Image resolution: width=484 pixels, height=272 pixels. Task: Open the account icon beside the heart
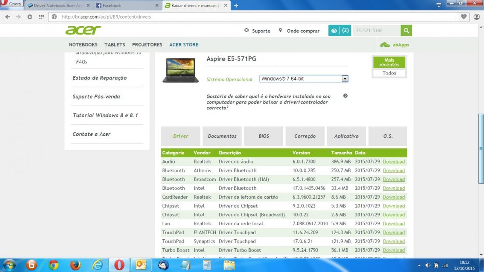point(476,17)
